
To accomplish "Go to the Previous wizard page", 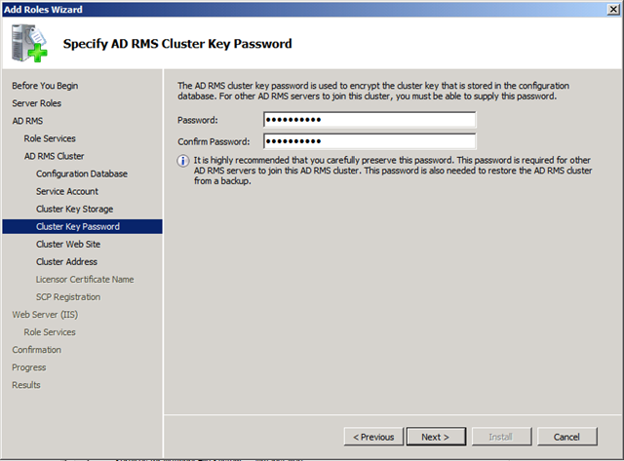I will 373,437.
